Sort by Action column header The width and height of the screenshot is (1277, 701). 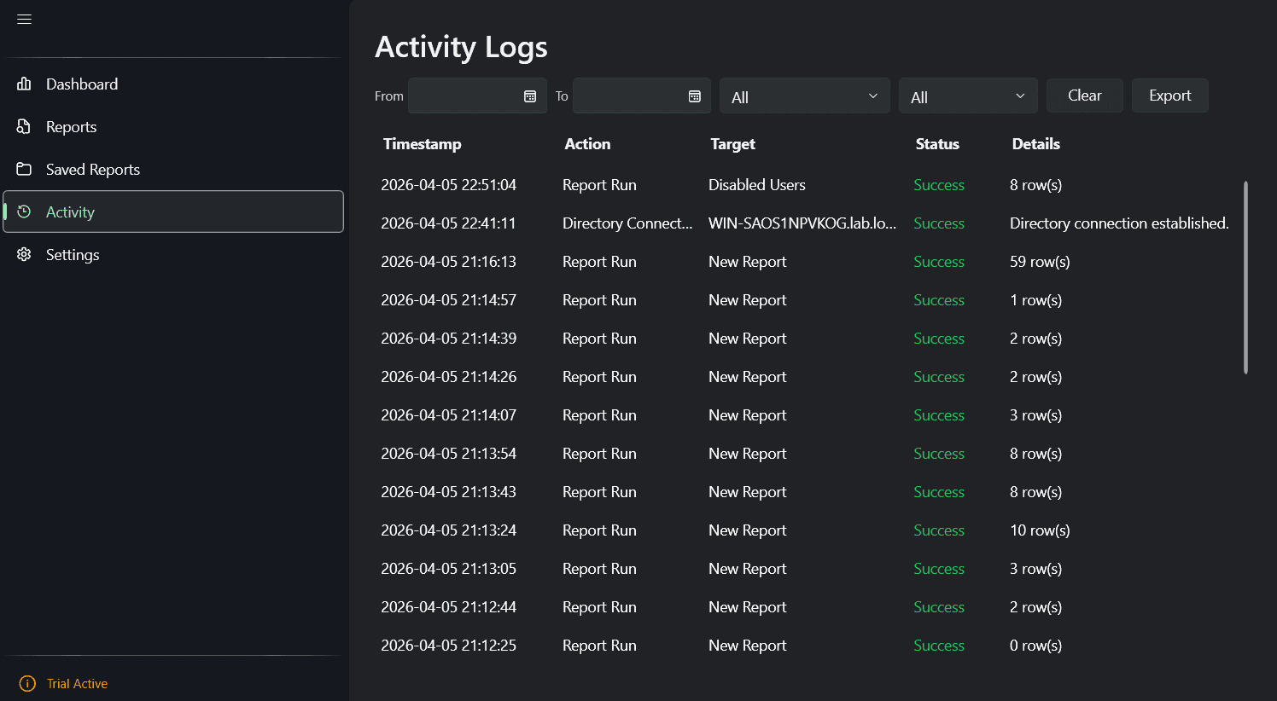(x=587, y=143)
